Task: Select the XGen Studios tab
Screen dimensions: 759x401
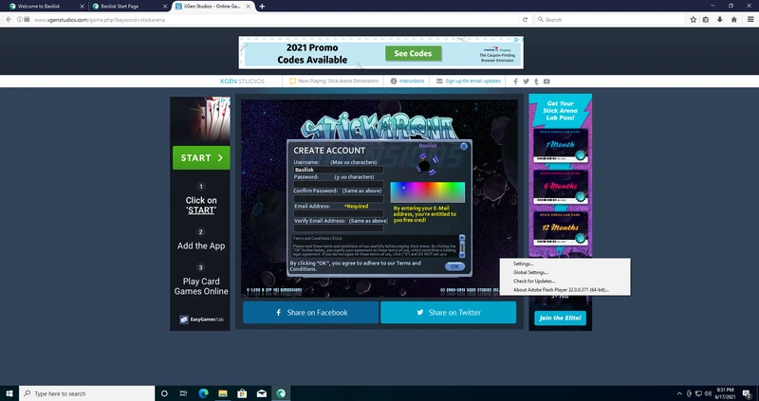Action: pyautogui.click(x=213, y=7)
